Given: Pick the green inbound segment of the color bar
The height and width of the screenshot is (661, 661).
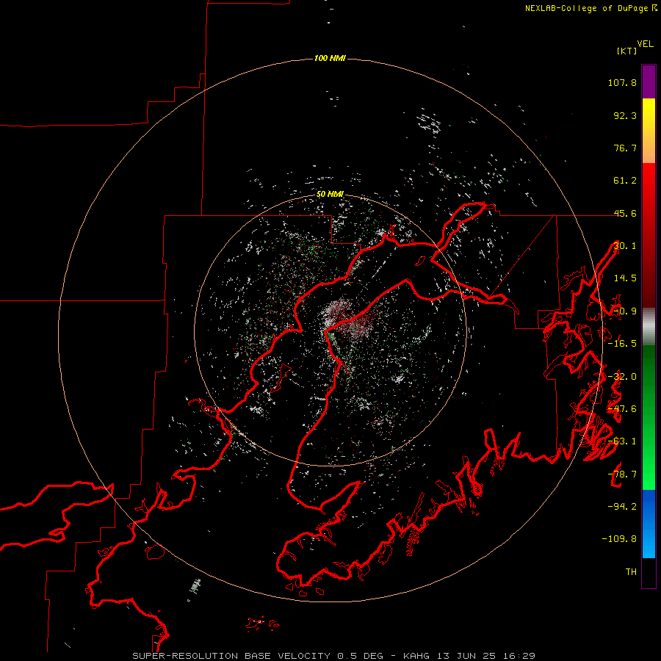Looking at the screenshot, I should pyautogui.click(x=649, y=417).
